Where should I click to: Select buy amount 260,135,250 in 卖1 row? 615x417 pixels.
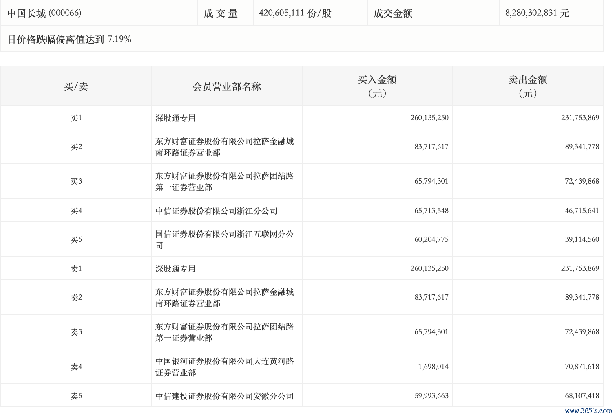tap(429, 268)
